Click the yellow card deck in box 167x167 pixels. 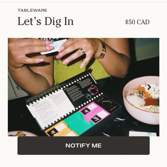(61, 129)
